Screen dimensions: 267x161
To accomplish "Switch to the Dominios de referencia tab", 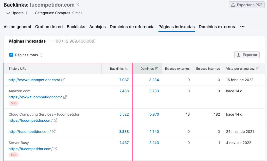I will tap(132, 27).
